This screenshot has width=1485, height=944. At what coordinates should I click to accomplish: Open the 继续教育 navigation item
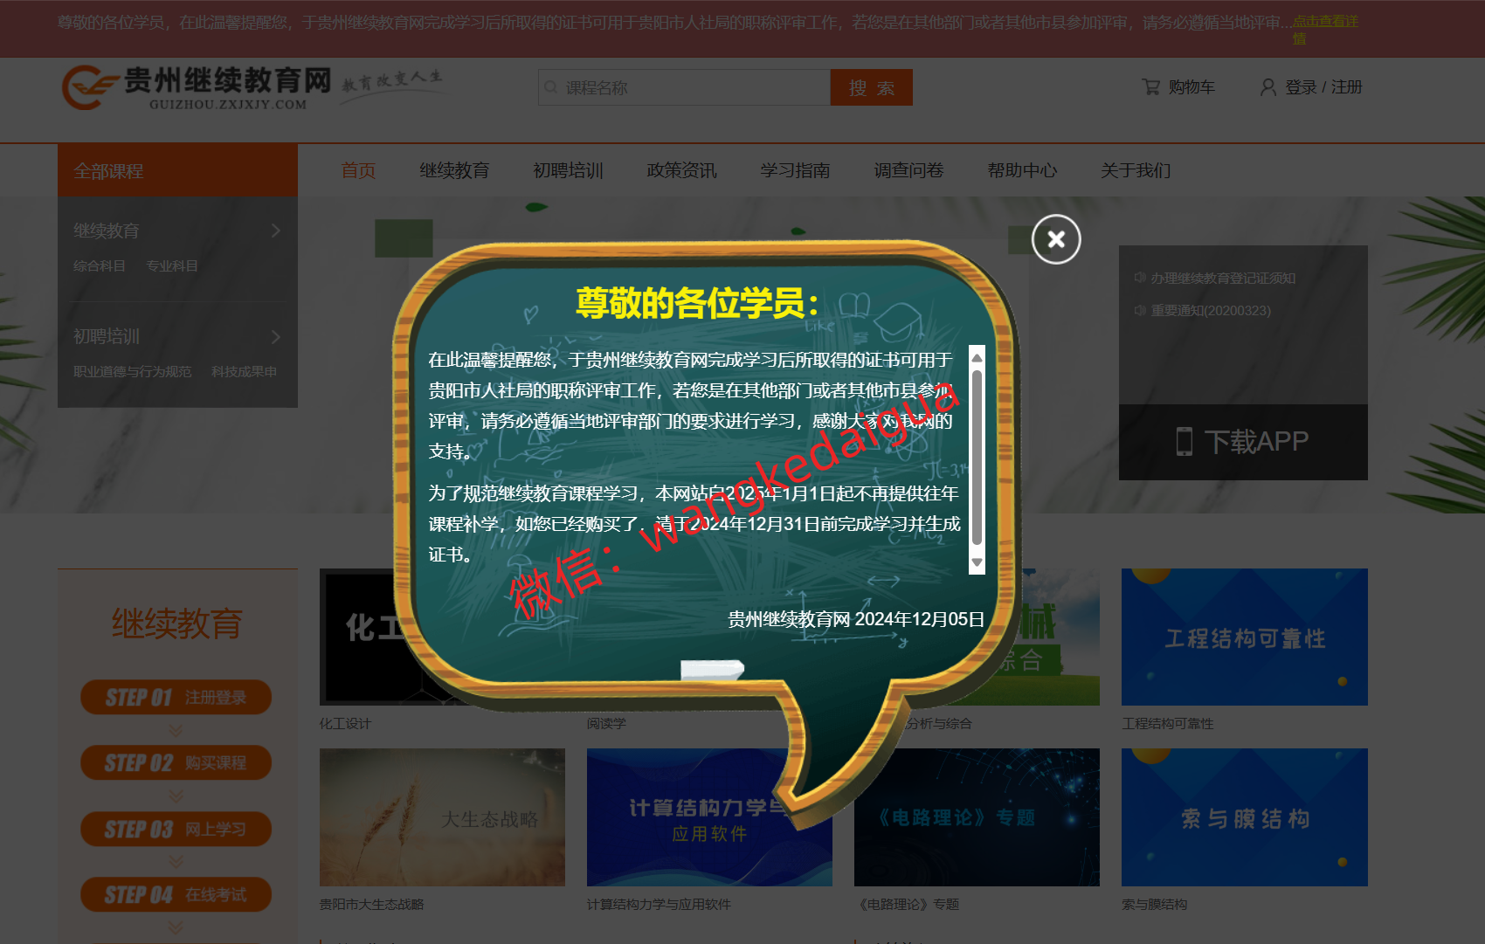coord(454,170)
